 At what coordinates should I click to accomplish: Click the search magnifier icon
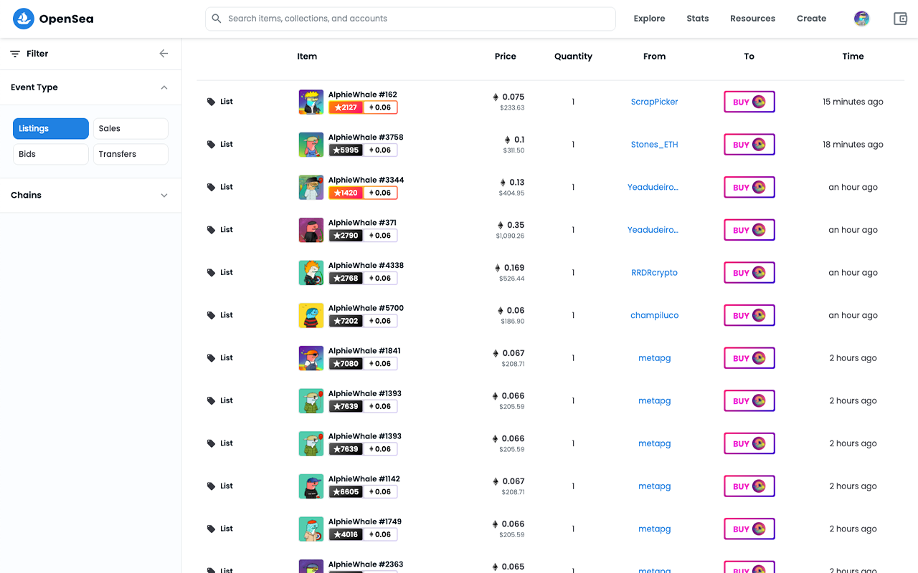pyautogui.click(x=217, y=19)
